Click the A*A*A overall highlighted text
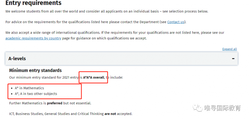The image size is (249, 119). (x=94, y=78)
